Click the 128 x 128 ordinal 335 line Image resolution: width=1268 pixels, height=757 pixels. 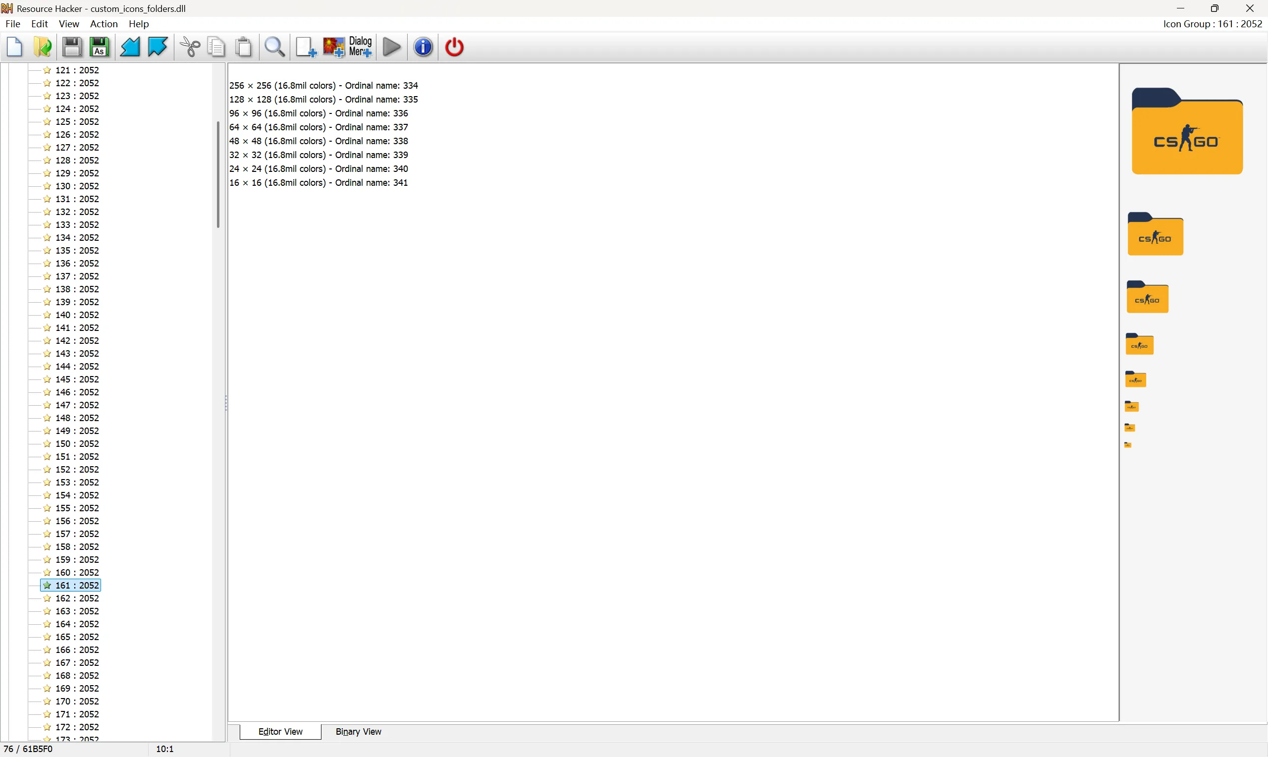tap(323, 100)
